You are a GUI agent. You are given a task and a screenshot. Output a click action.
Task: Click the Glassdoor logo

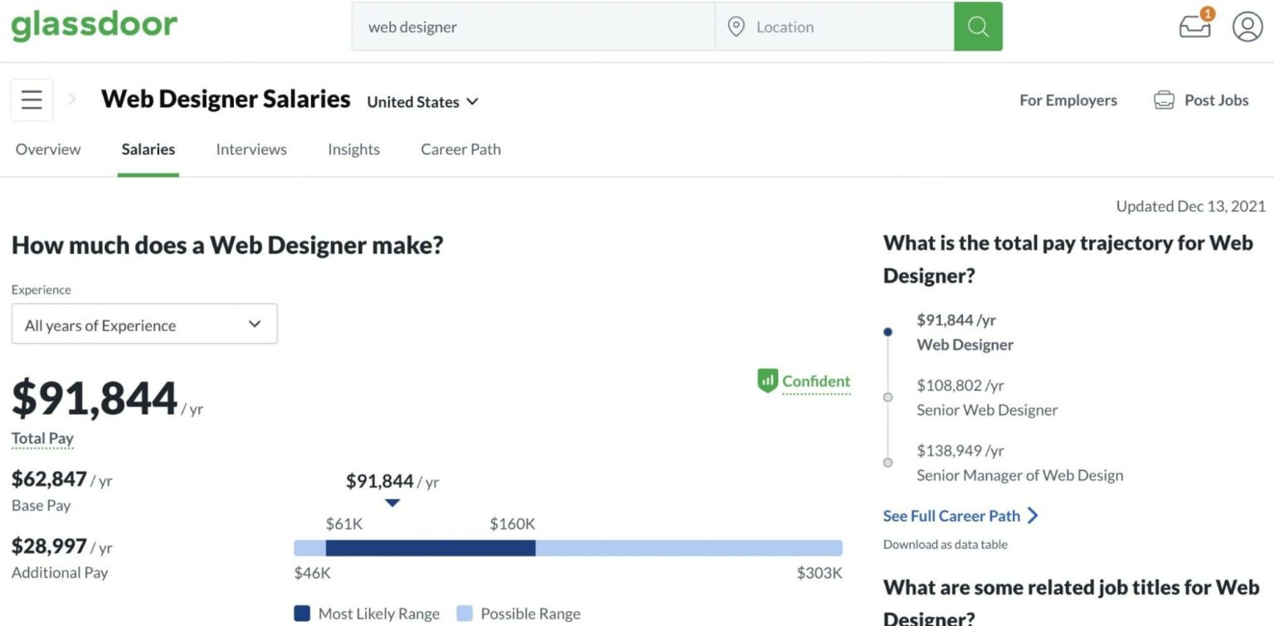point(94,25)
